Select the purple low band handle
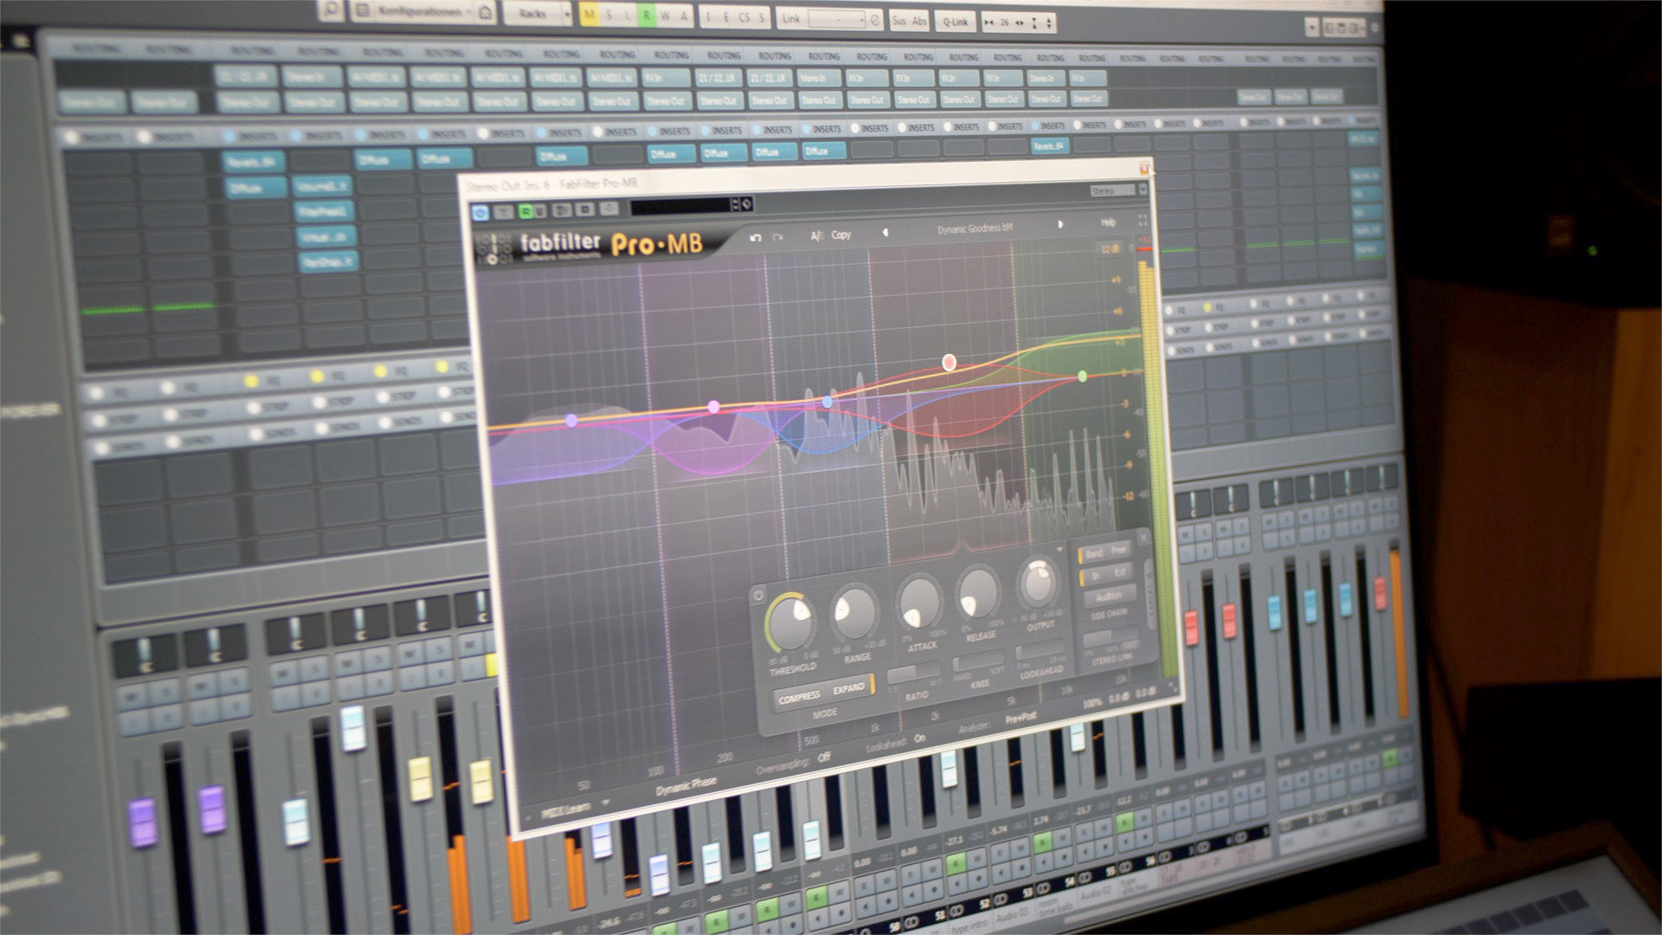This screenshot has width=1662, height=935. coord(570,420)
